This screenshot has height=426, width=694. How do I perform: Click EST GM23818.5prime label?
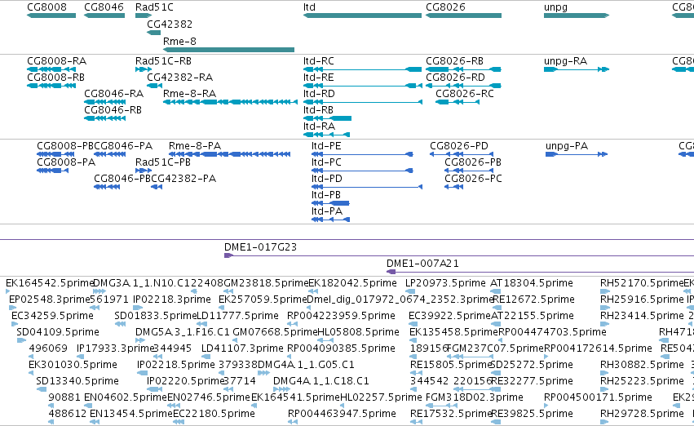(267, 283)
